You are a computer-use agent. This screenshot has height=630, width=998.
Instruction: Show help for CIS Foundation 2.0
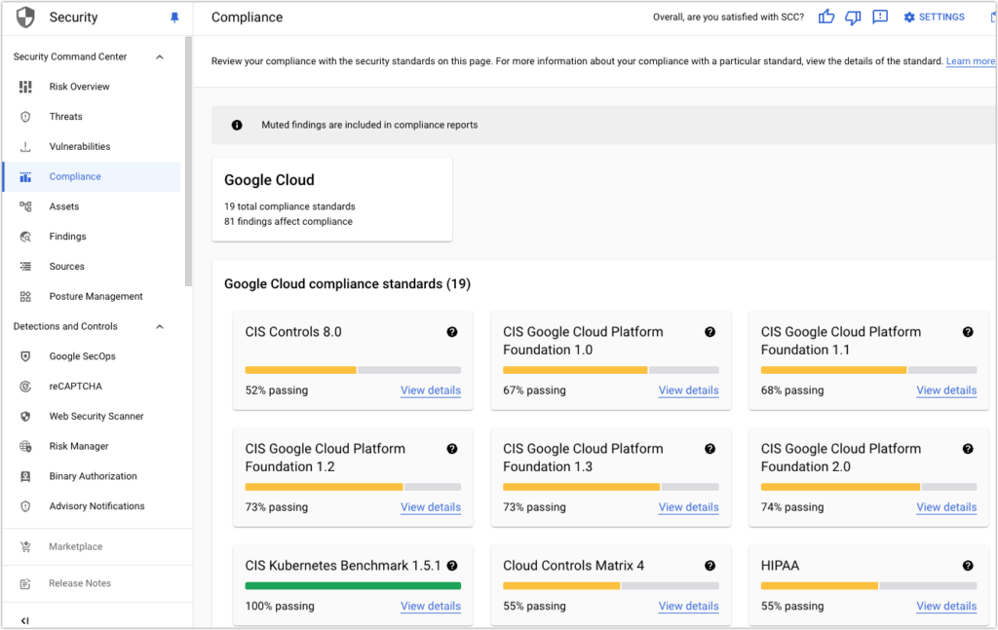click(x=968, y=449)
